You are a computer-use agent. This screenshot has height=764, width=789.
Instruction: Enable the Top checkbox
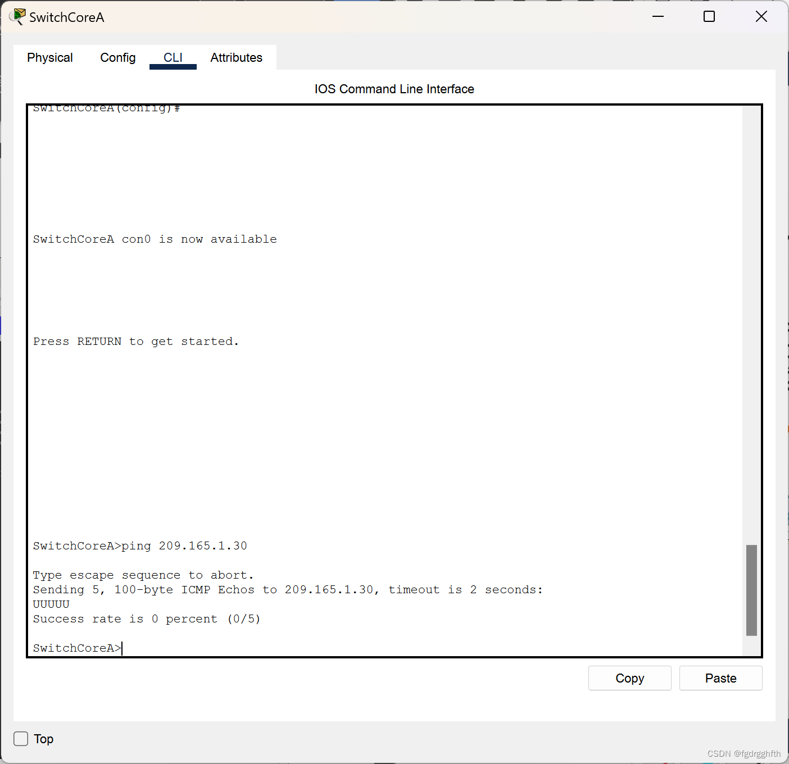coord(21,739)
